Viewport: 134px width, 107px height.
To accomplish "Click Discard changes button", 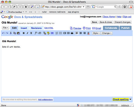I will click(x=122, y=22).
